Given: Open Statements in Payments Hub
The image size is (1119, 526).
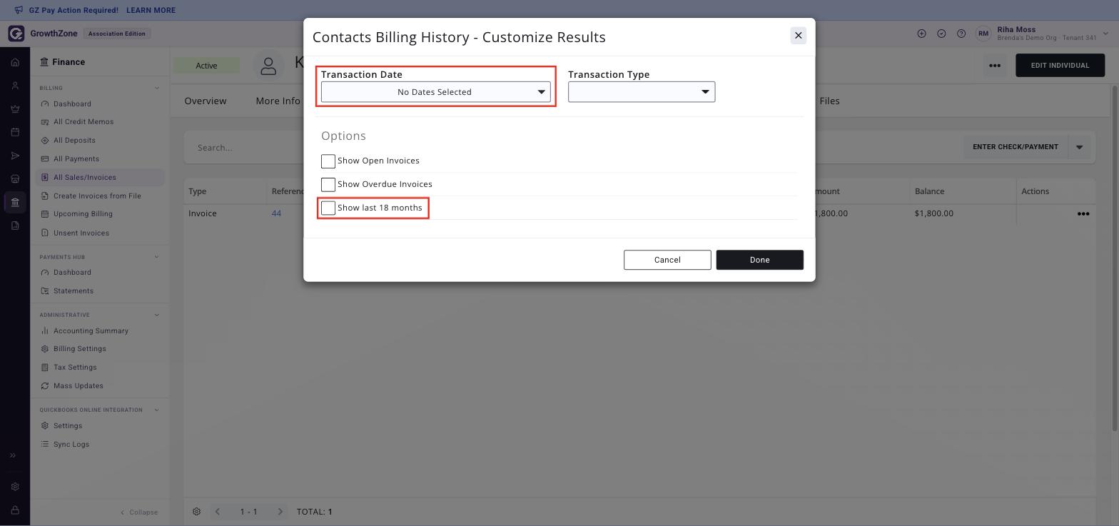Looking at the screenshot, I should (x=74, y=291).
